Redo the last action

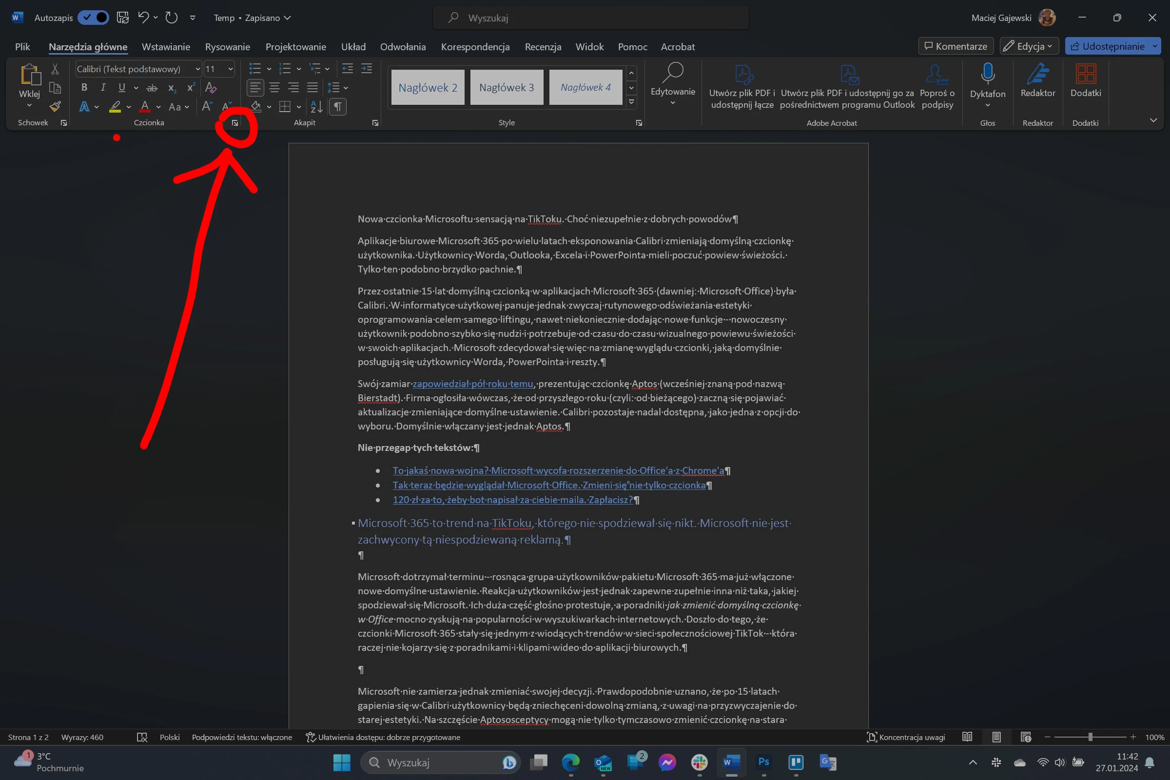pyautogui.click(x=172, y=18)
